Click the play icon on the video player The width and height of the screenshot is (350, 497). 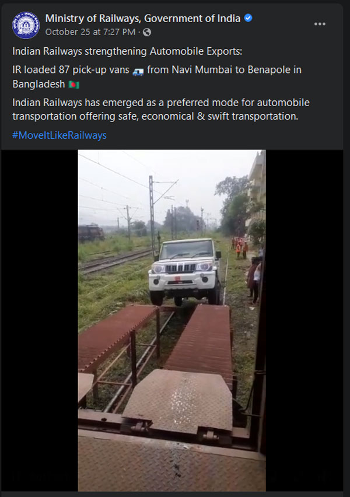pyautogui.click(x=13, y=474)
